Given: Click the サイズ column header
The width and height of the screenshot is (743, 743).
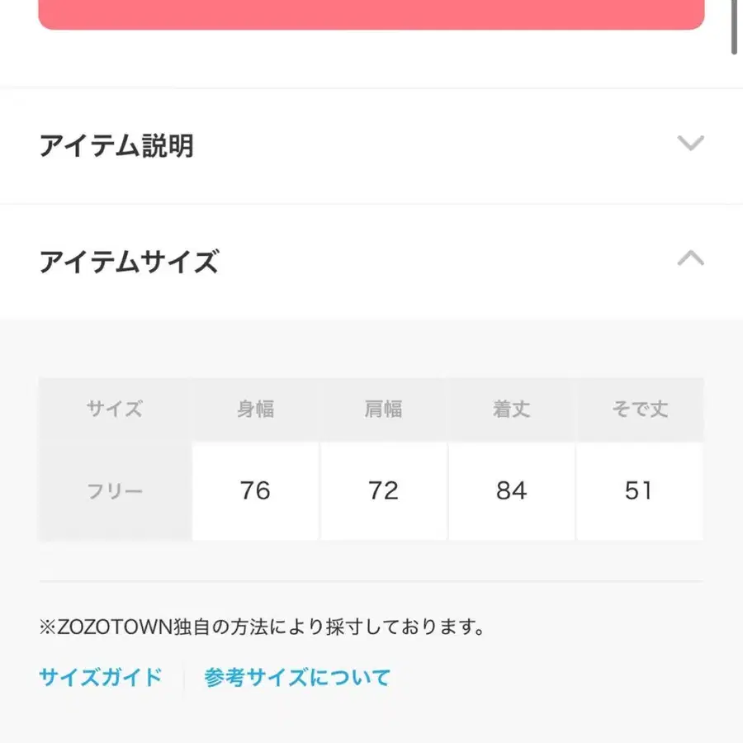Looking at the screenshot, I should (113, 409).
